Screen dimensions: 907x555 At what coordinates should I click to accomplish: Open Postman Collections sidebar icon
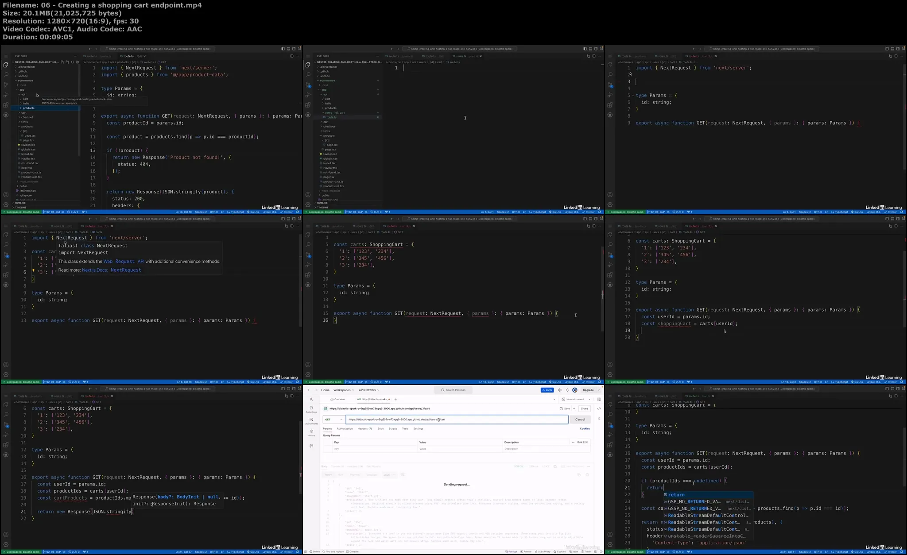(311, 409)
